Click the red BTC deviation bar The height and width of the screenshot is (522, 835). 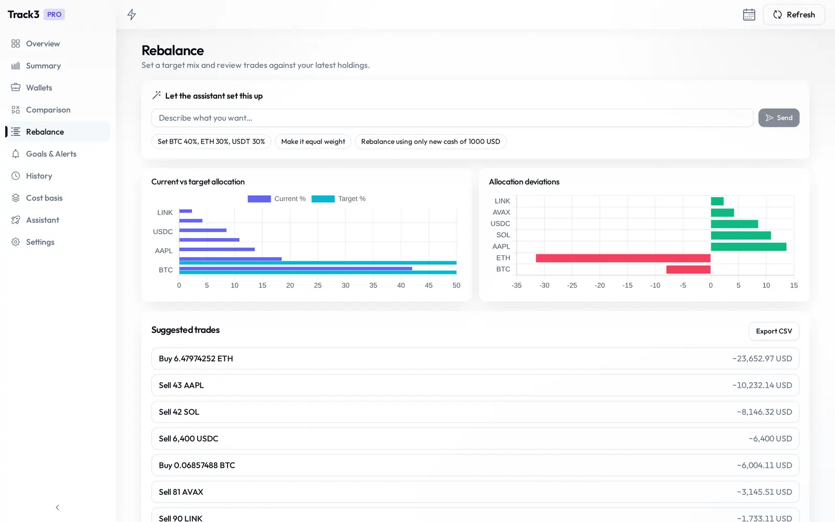click(688, 269)
